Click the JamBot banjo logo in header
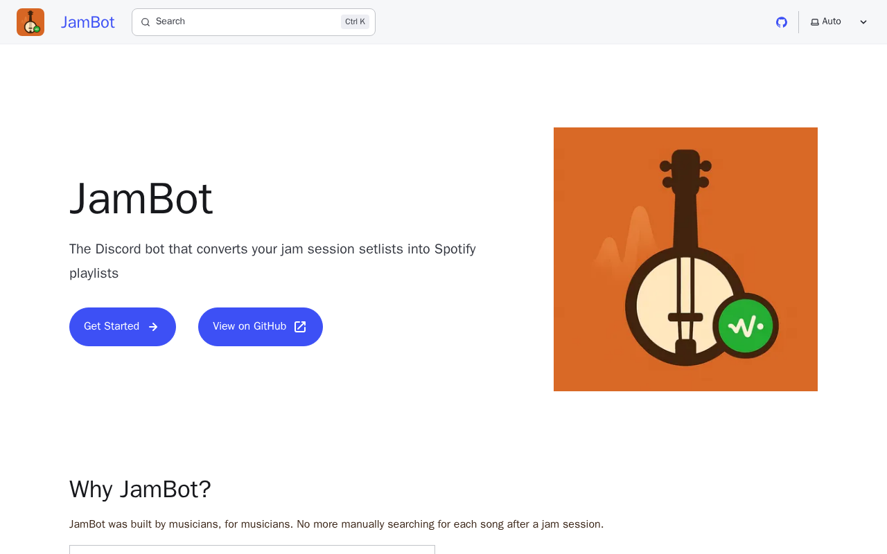 click(30, 22)
